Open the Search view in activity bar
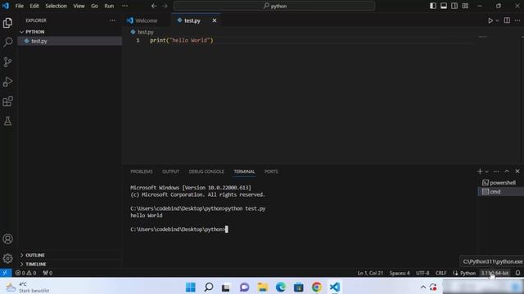Screen dimensions: 524x294 (x=7, y=42)
